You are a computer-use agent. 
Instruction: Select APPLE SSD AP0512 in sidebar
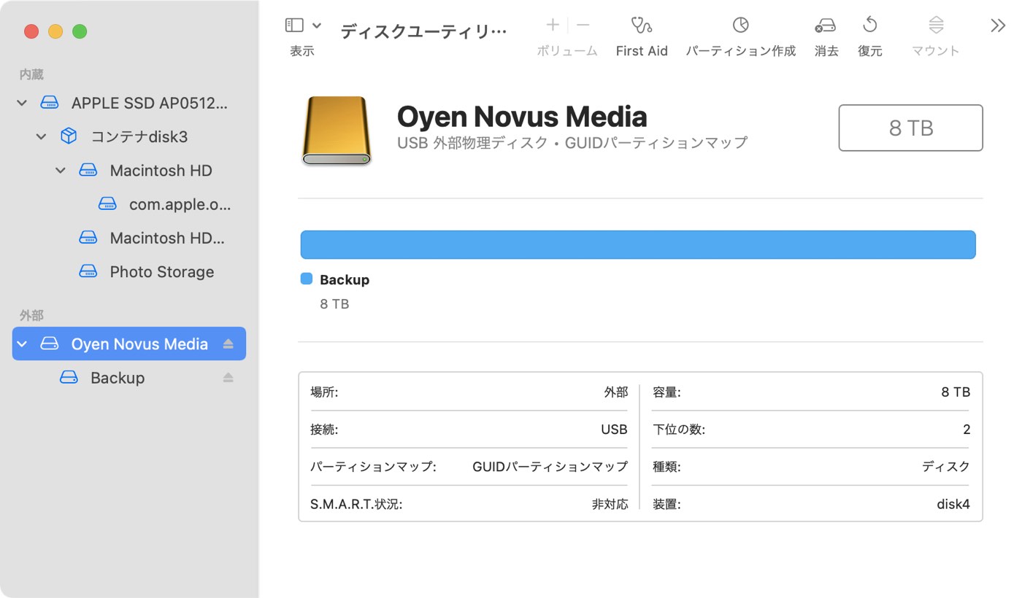coord(150,104)
